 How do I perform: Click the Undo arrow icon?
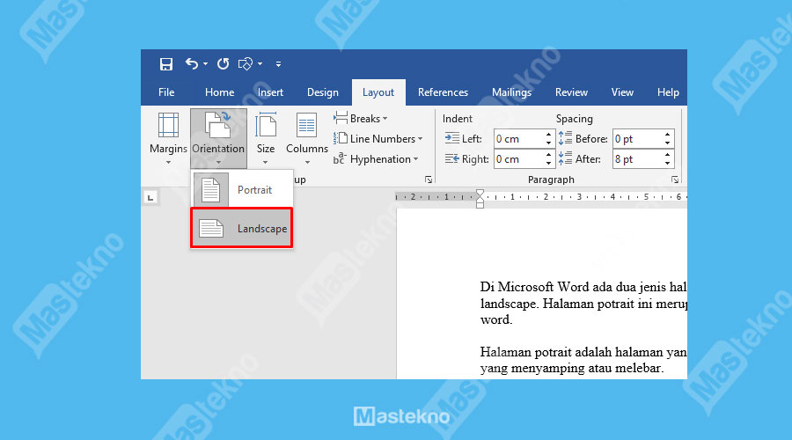(x=192, y=63)
